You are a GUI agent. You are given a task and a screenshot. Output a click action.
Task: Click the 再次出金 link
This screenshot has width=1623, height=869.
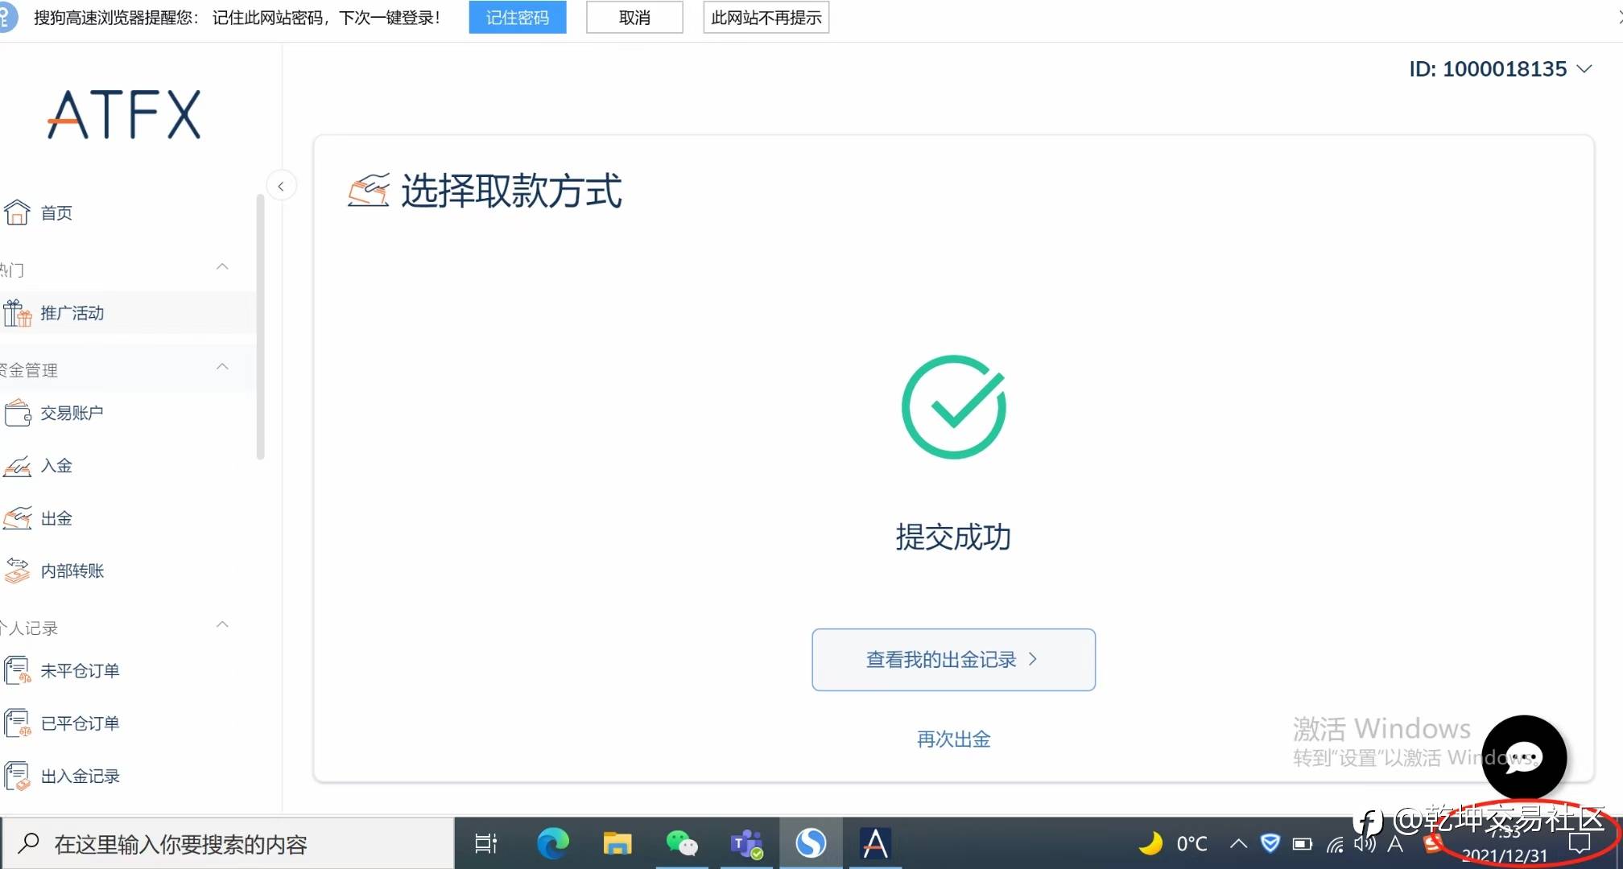point(953,739)
